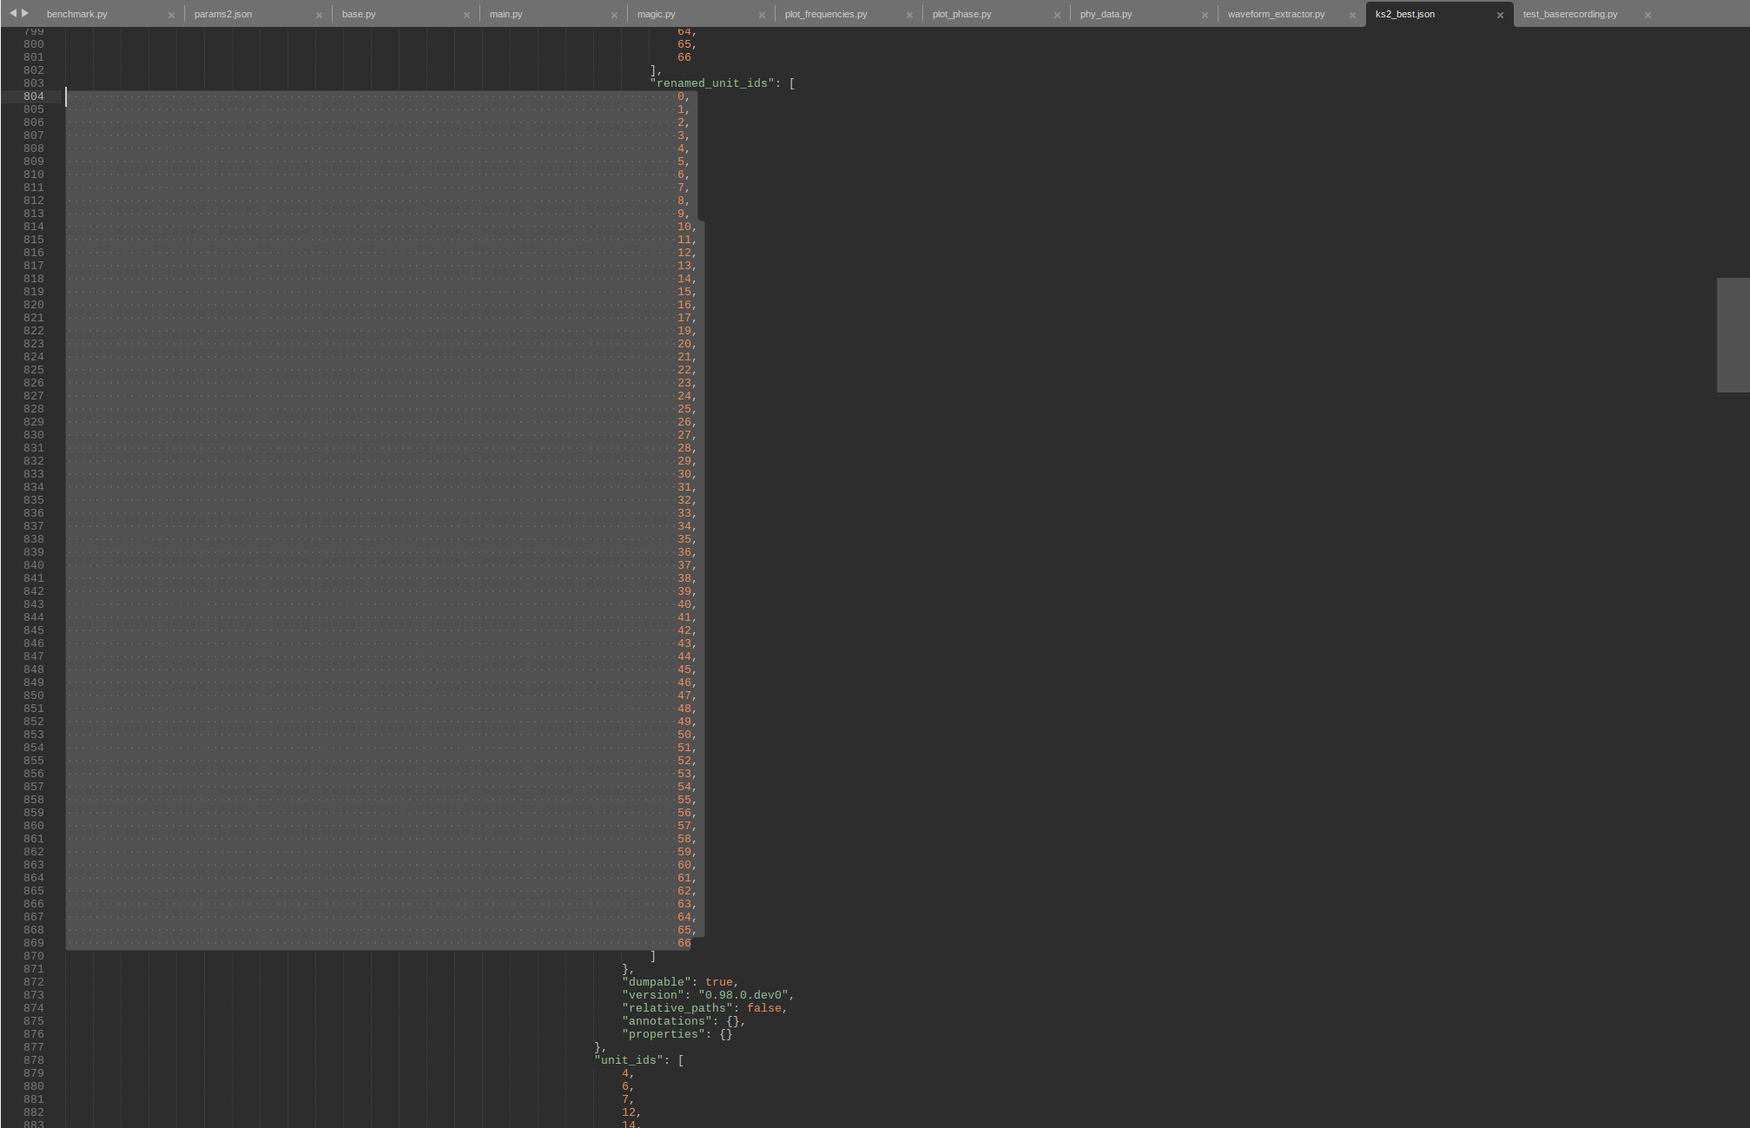Switch to the plot_phase.py tab
This screenshot has width=1750, height=1128.
[x=961, y=14]
